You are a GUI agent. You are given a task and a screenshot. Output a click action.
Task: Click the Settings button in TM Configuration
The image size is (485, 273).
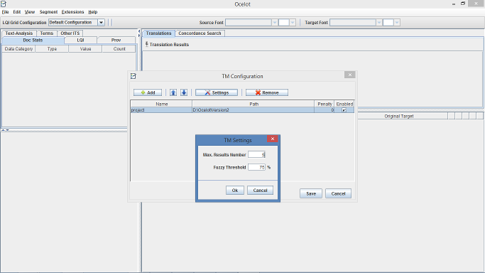(217, 92)
